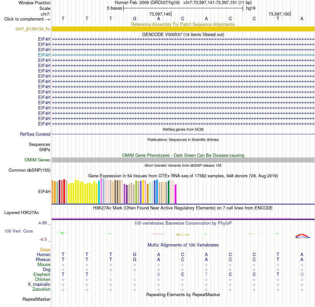Click the Common dbSNP(155) track label
Image resolution: width=315 pixels, height=307 pixels.
tap(30, 170)
